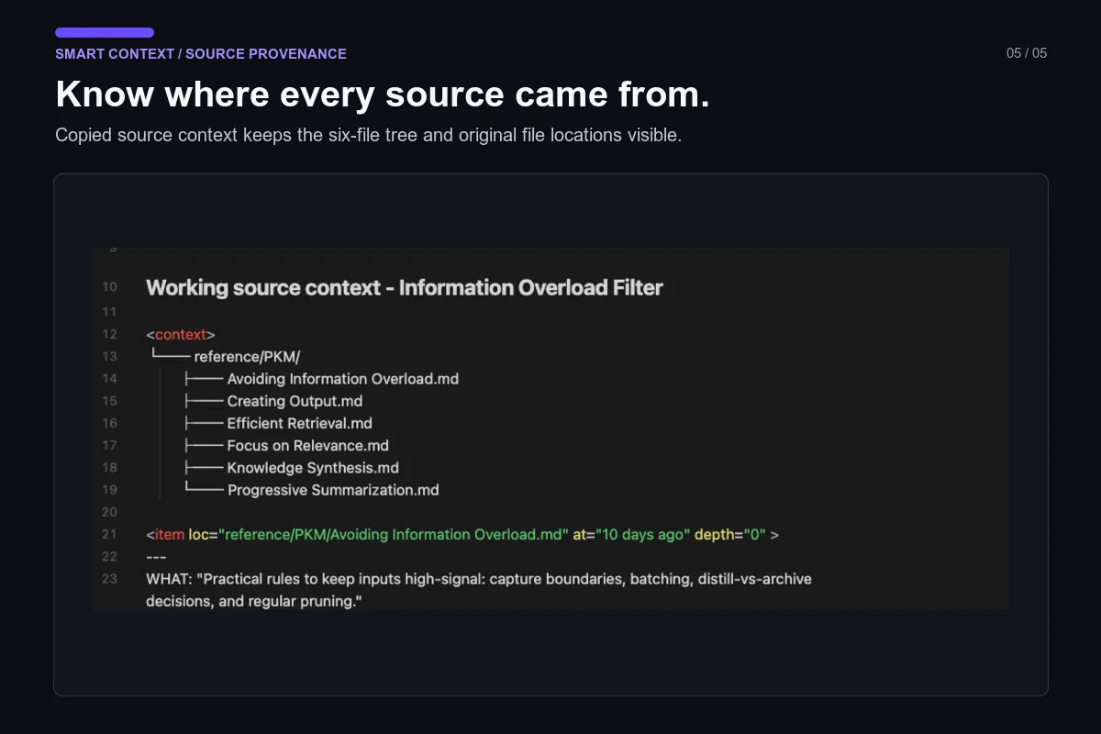
Task: Click the 'Know where every source came from.' headline
Action: pyautogui.click(x=383, y=95)
